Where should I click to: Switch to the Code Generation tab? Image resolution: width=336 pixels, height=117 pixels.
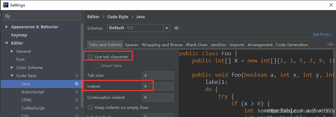292,45
